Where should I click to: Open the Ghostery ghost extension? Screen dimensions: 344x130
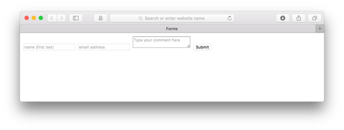101,18
